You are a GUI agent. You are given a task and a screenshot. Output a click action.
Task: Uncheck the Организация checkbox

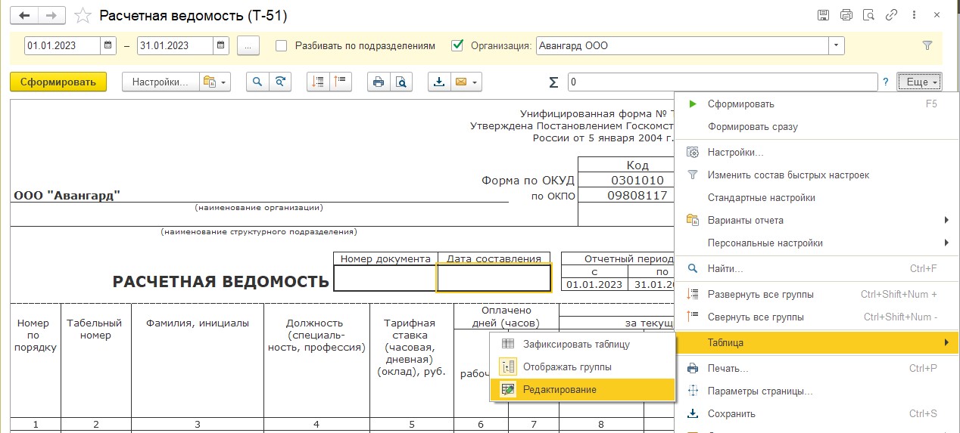(x=457, y=45)
